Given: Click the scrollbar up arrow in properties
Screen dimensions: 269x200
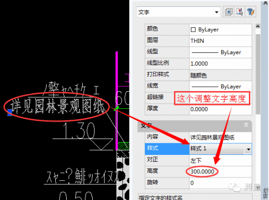Looking at the screenshot, I should (x=257, y=26).
